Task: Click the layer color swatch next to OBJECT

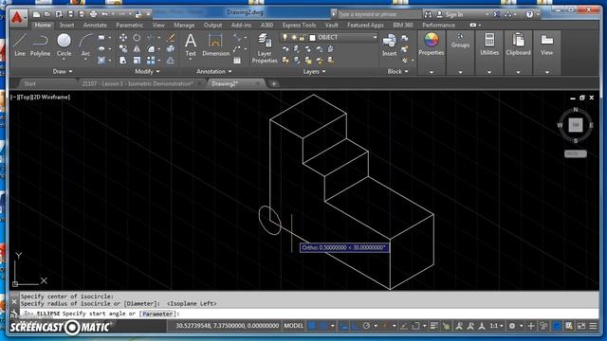Action: pyautogui.click(x=312, y=38)
